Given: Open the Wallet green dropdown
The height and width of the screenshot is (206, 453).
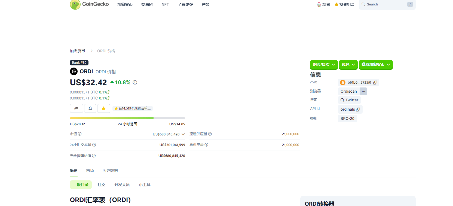Looking at the screenshot, I should point(348,65).
